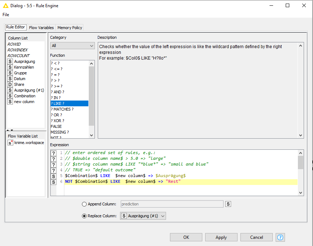Open the Category dropdown showing All

click(x=72, y=46)
